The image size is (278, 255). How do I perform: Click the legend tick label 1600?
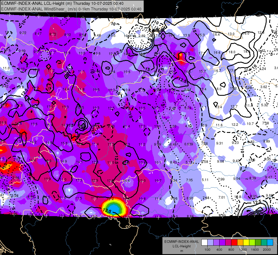tap(255, 250)
